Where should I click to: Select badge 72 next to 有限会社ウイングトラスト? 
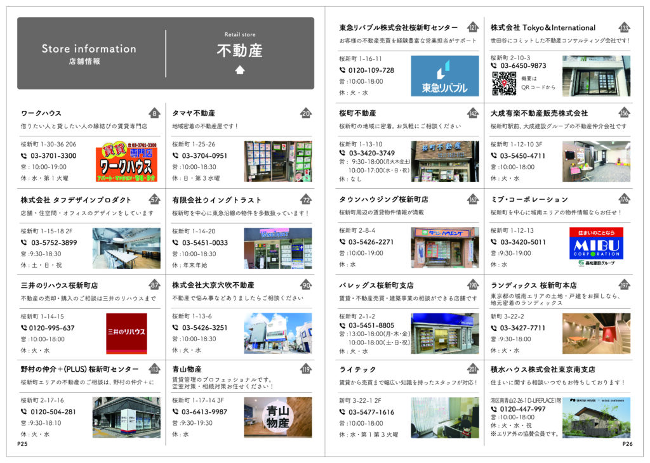[305, 200]
